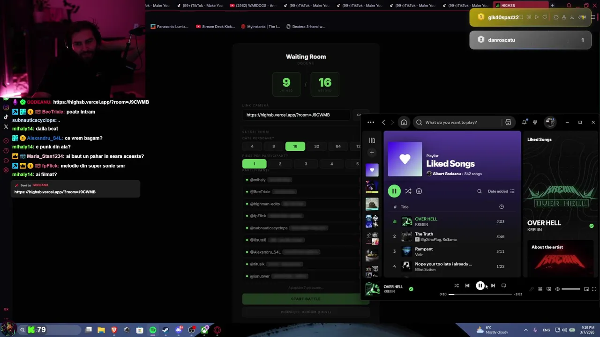
Task: Search within Liked Songs playlist
Action: [x=480, y=191]
